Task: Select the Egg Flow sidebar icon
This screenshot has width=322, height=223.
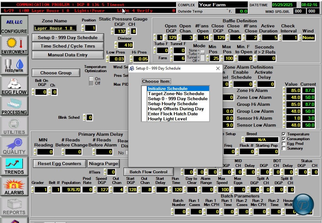Action: [14, 85]
